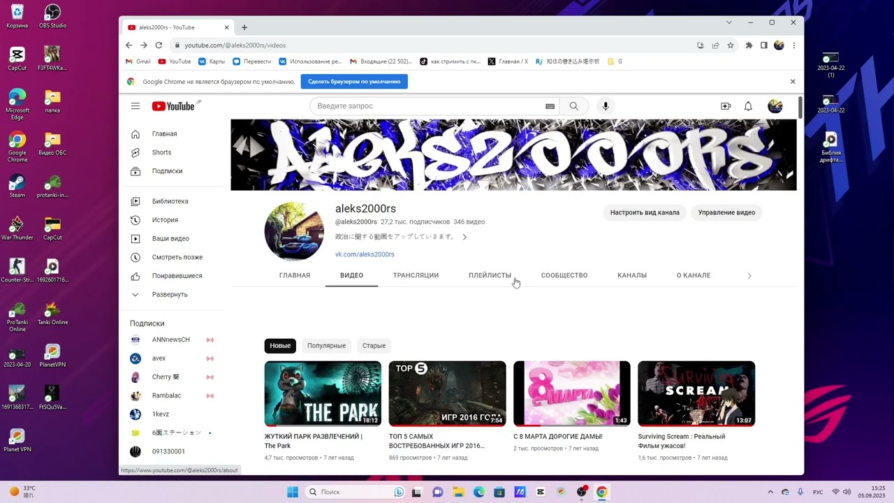This screenshot has width=894, height=503.
Task: Open TOP 5 games 2016 thumbnail
Action: [447, 393]
